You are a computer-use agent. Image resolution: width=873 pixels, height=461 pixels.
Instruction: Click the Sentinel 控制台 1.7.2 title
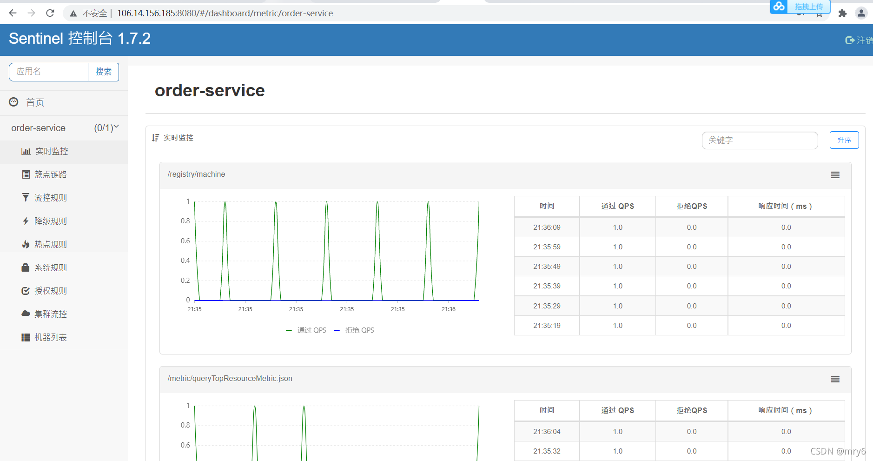click(x=79, y=38)
